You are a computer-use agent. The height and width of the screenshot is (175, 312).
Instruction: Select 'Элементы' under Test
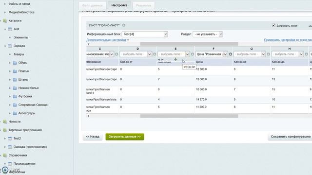[20, 37]
